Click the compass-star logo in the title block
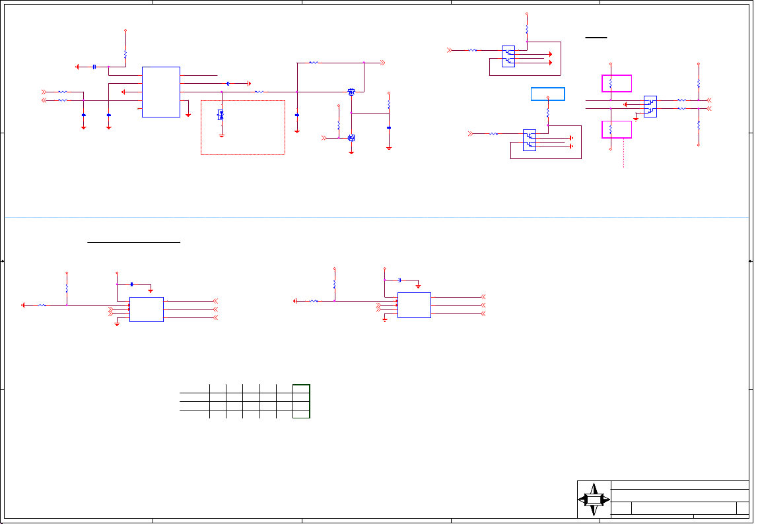Viewport: 758px width, 524px height. [594, 500]
